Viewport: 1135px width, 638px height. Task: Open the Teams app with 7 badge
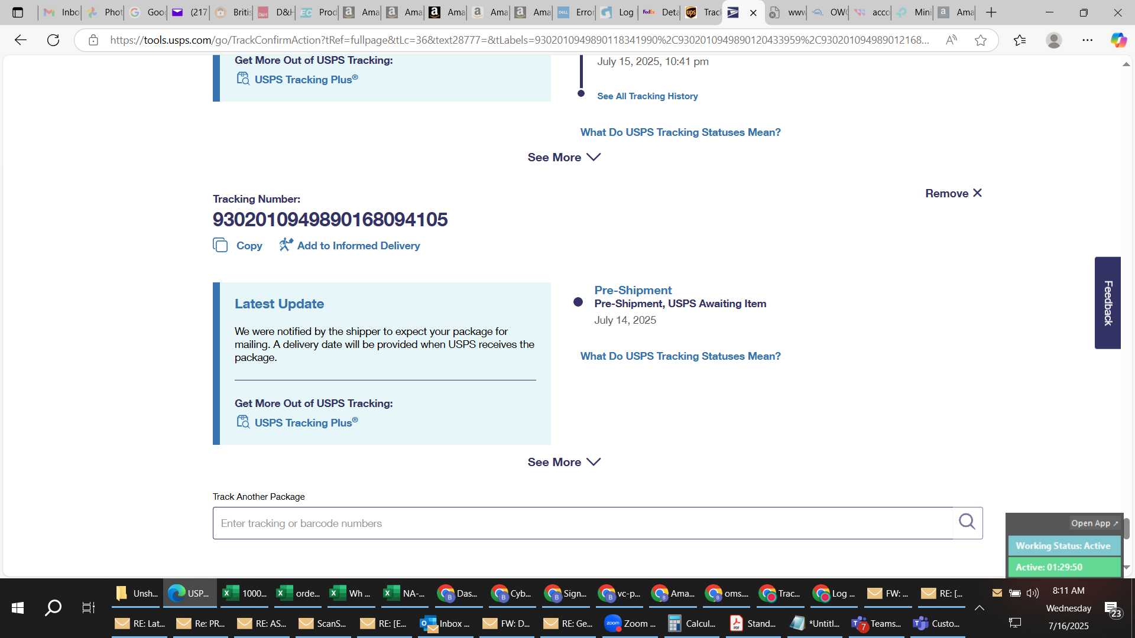coord(876,623)
